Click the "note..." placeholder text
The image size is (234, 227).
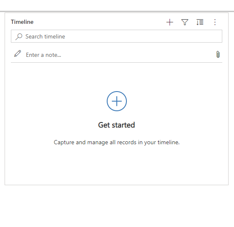click(53, 55)
